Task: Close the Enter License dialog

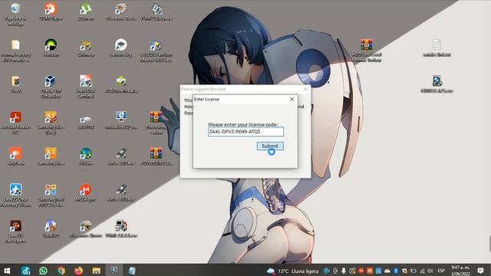Action: 292,99
